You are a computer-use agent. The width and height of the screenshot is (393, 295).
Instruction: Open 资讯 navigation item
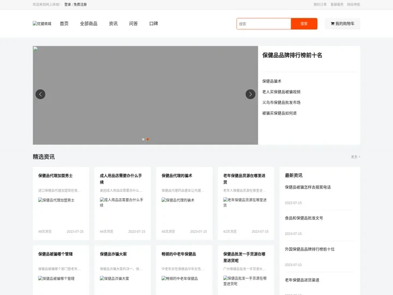click(114, 23)
